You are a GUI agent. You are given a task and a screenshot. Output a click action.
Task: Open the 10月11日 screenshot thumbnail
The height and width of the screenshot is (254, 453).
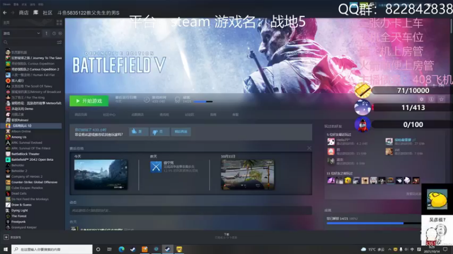(247, 174)
